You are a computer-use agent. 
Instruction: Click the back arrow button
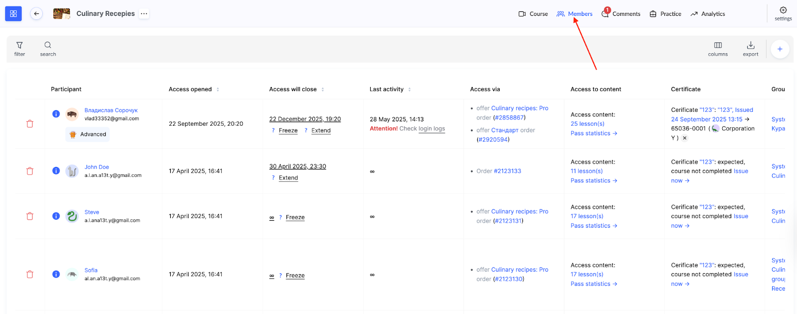coord(36,14)
